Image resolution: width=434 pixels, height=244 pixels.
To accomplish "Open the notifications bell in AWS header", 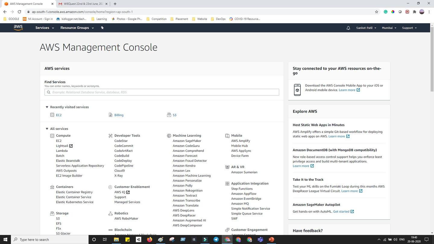I will (x=348, y=28).
